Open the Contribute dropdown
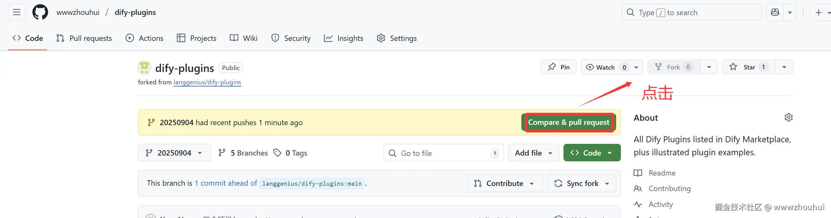Screen dimensions: 831x218 coord(505,183)
